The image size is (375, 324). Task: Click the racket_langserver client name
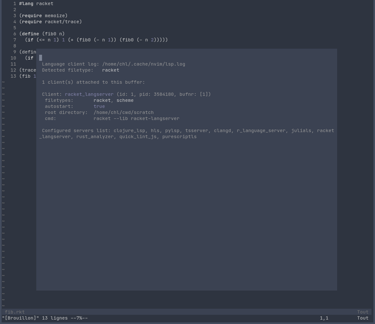[89, 94]
